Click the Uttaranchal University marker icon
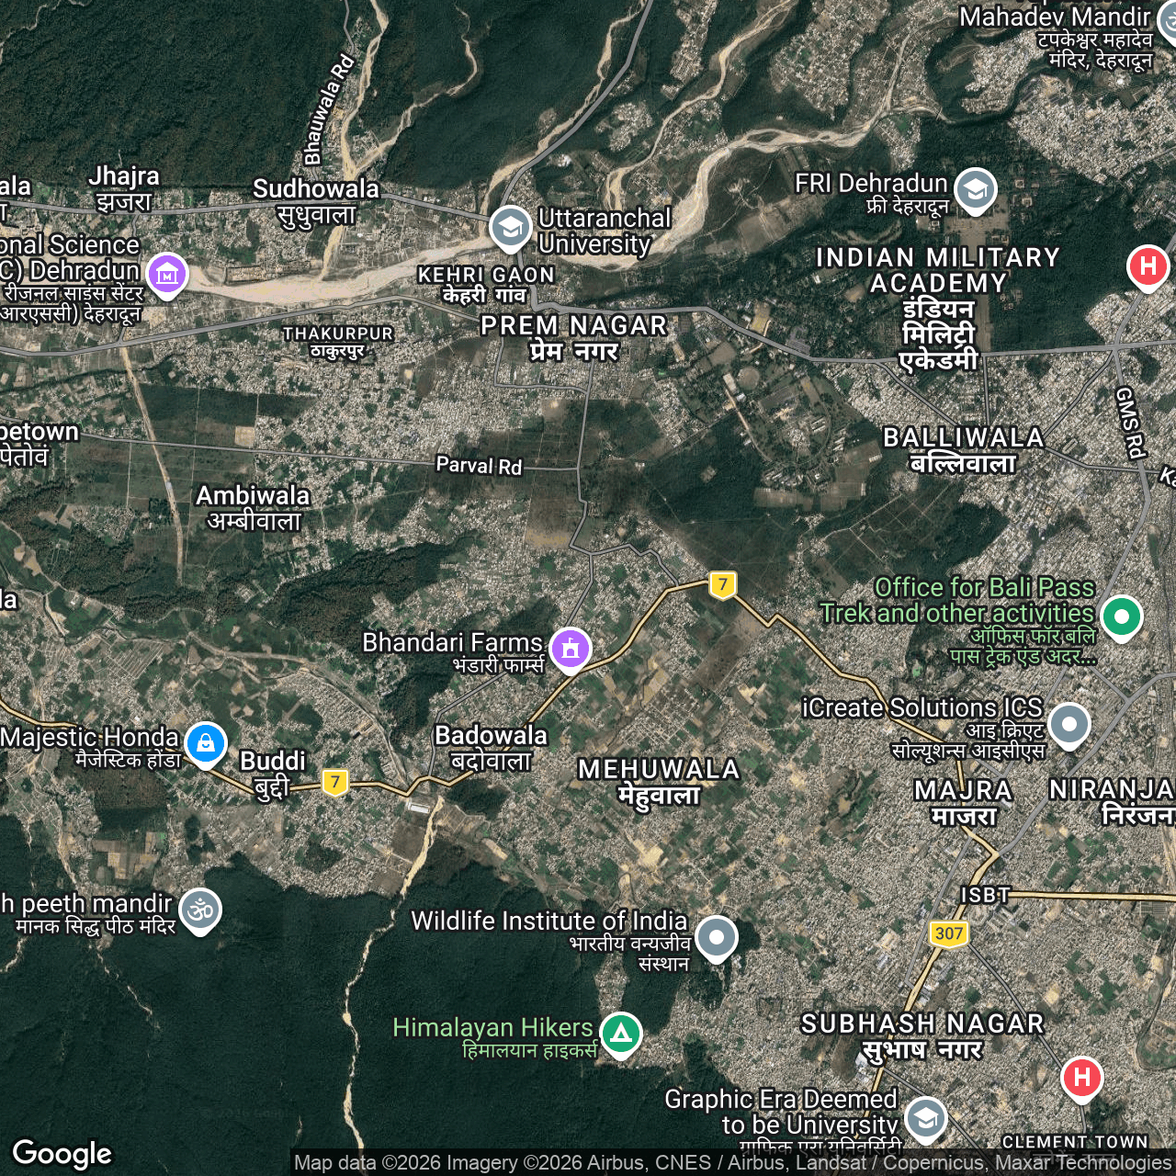 coord(510,227)
